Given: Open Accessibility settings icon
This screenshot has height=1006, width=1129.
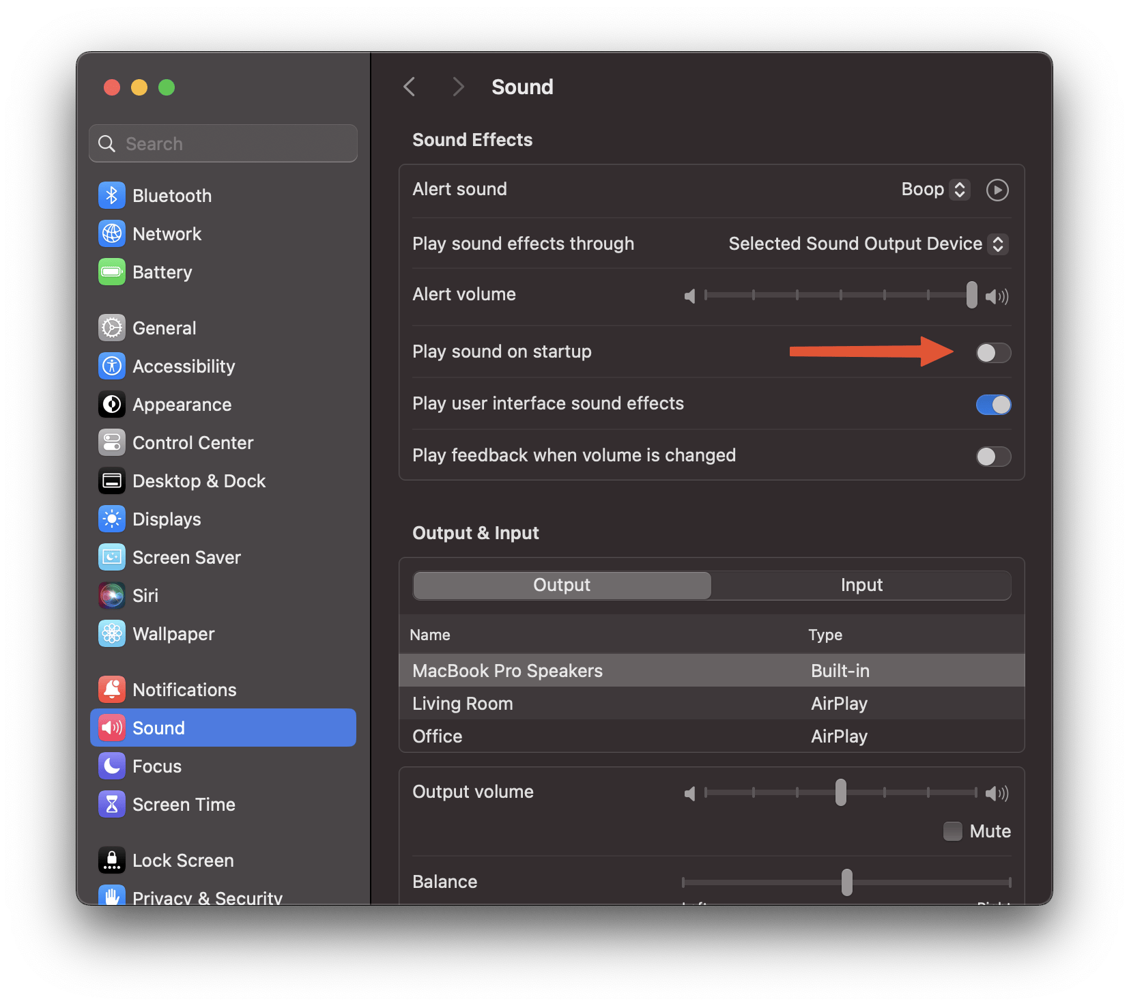Looking at the screenshot, I should pos(112,367).
